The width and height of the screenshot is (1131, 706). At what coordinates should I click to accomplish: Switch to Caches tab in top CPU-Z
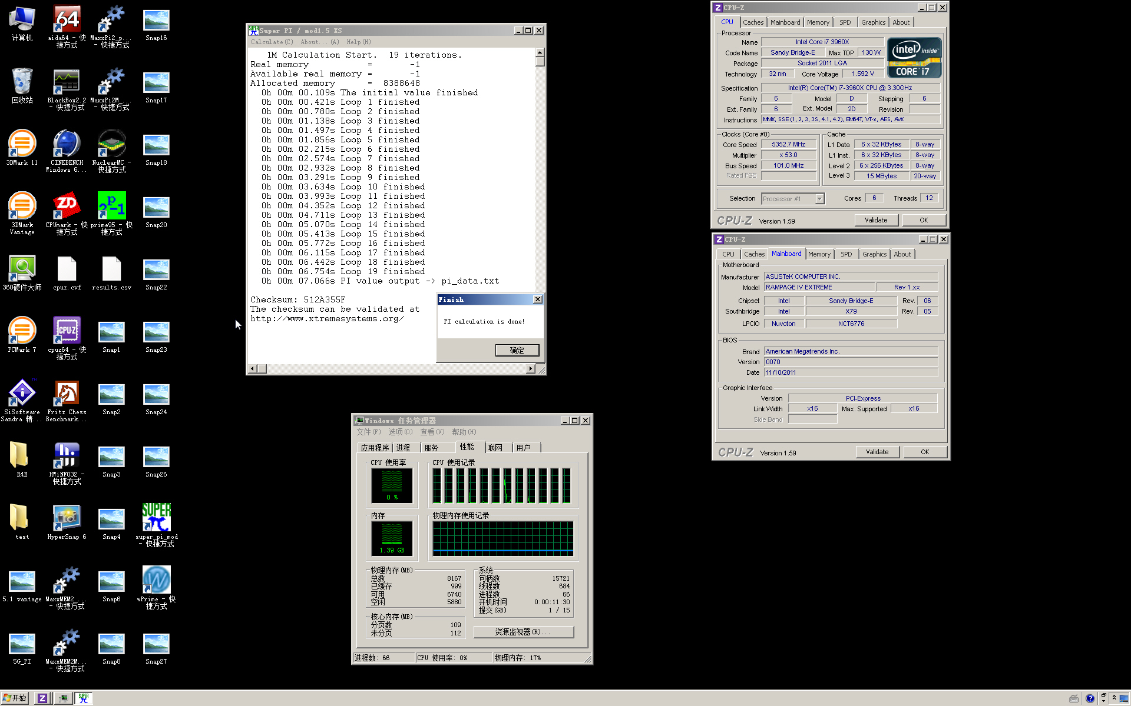coord(753,22)
